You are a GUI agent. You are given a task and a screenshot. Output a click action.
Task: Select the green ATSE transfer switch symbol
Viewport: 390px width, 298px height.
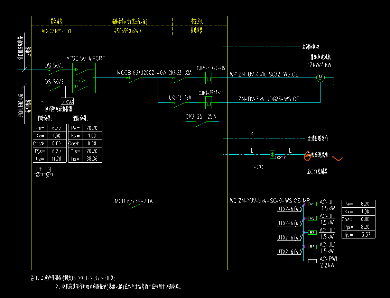point(84,78)
